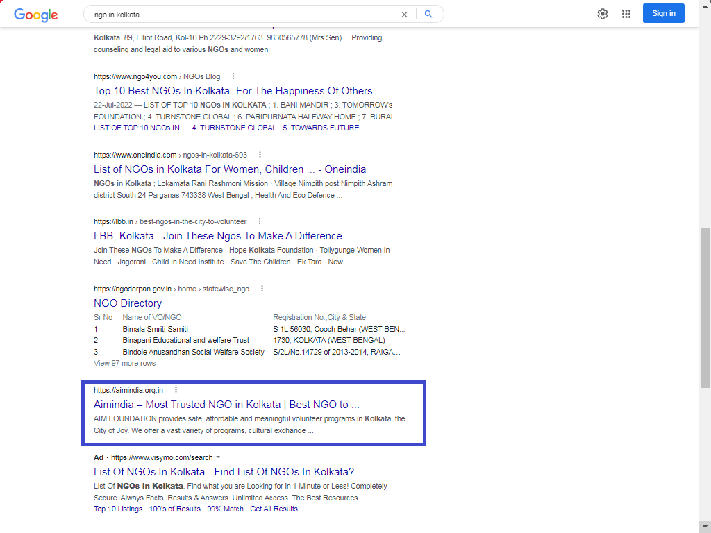The image size is (711, 533).
Task: Open the three-dot menu next to lbb.in result
Action: 260,221
